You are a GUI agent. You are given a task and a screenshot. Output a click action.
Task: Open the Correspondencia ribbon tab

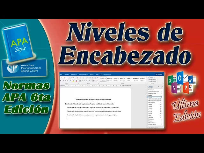coord(84,74)
